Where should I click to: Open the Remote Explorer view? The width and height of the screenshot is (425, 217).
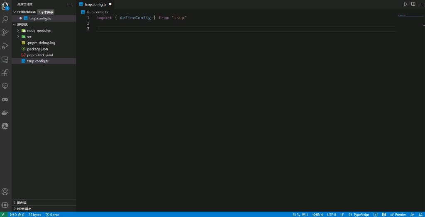[5, 60]
